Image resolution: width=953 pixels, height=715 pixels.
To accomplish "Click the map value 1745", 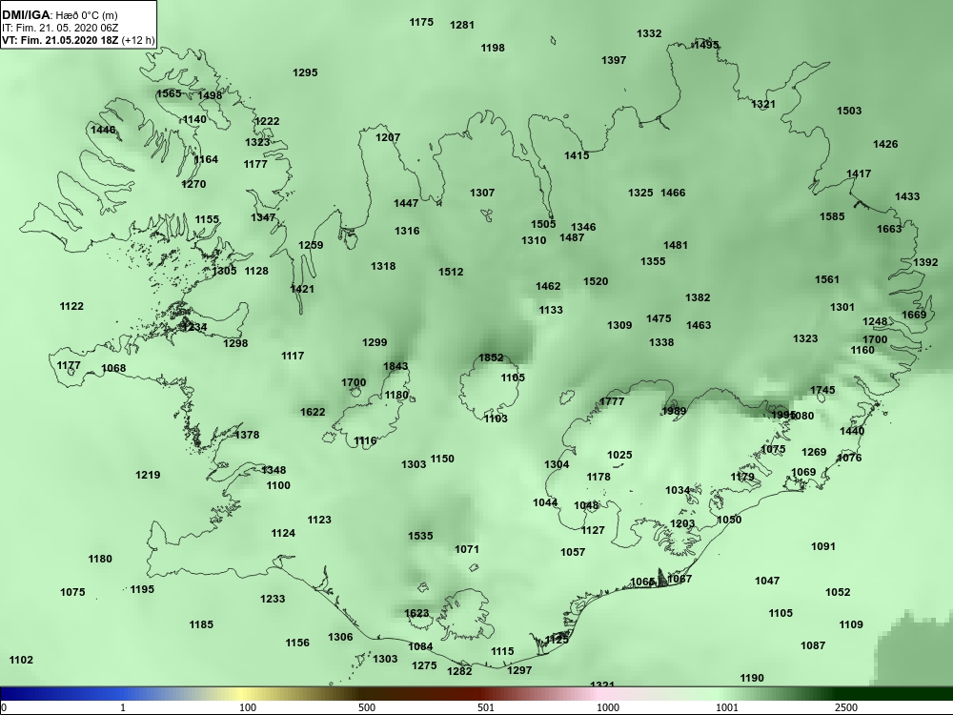I will (822, 390).
